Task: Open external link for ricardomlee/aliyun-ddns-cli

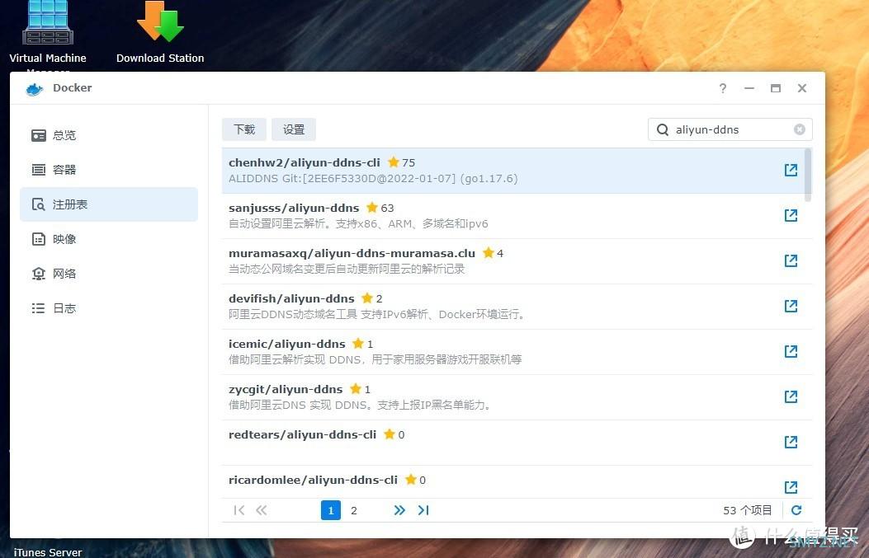Action: click(x=791, y=487)
